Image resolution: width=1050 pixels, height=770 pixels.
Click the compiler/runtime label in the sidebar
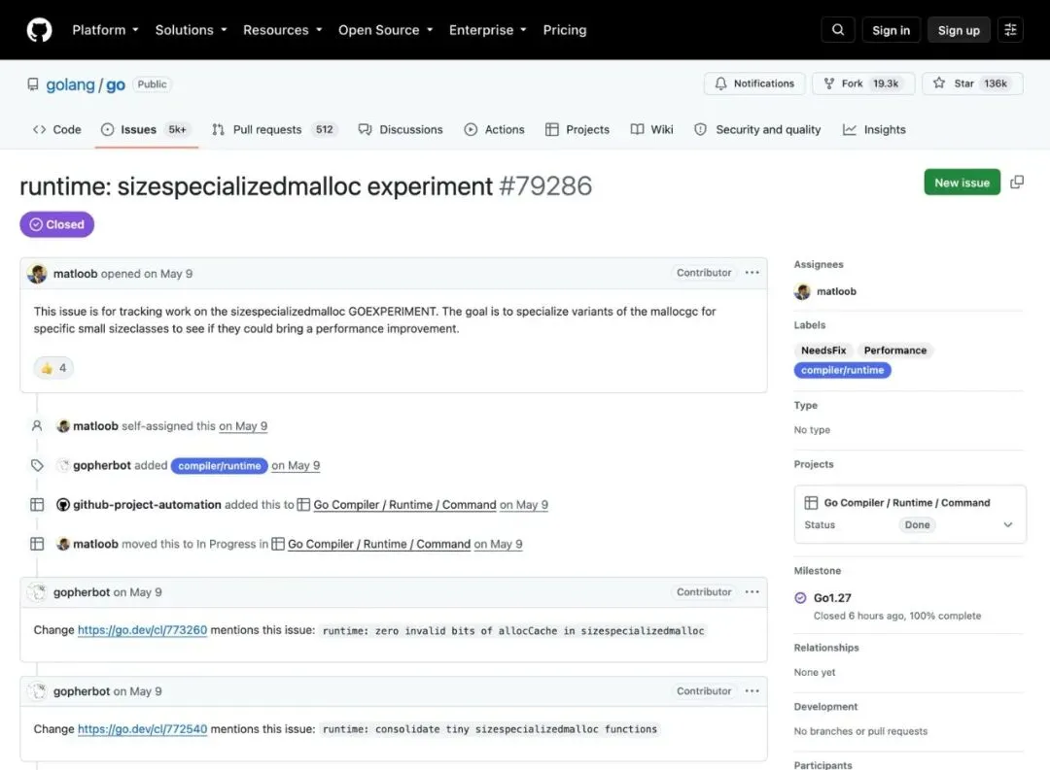842,370
